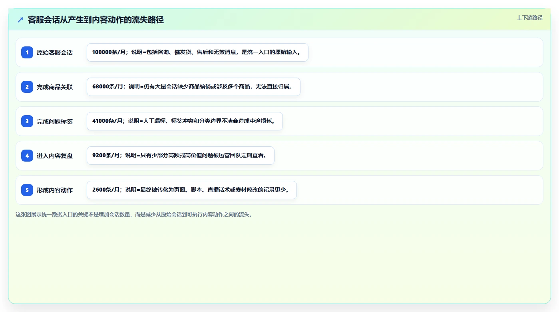Click the 2600条/月 description box

(x=192, y=190)
